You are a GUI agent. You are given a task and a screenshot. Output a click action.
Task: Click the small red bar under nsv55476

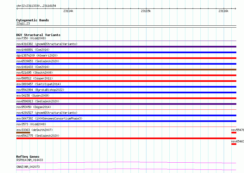point(234,133)
